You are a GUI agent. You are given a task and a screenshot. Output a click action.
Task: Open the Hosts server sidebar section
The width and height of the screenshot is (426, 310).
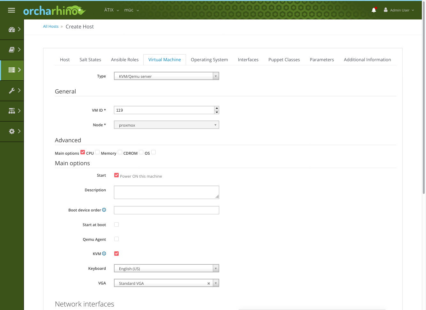click(x=12, y=70)
